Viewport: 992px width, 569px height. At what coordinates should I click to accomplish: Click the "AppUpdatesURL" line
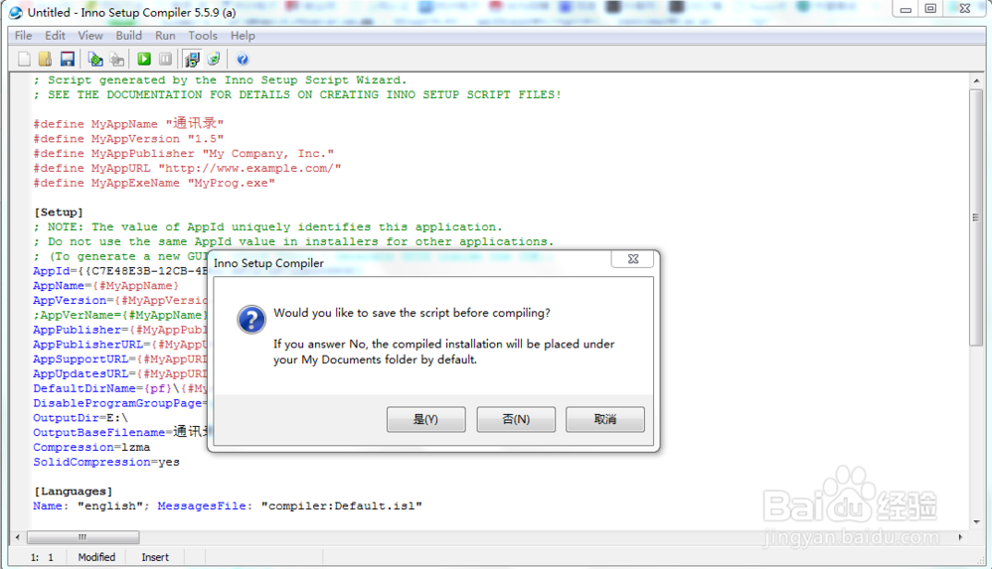point(120,373)
